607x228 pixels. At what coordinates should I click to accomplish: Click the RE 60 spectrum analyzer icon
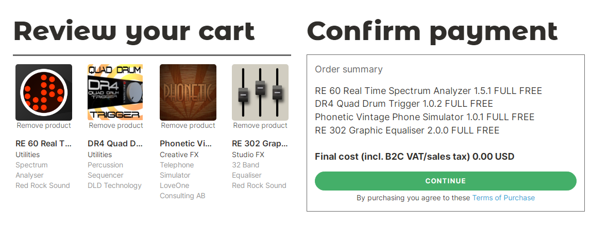(x=44, y=92)
